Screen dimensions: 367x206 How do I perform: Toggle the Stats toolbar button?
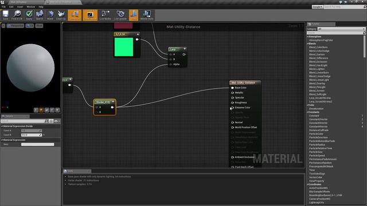(x=134, y=15)
